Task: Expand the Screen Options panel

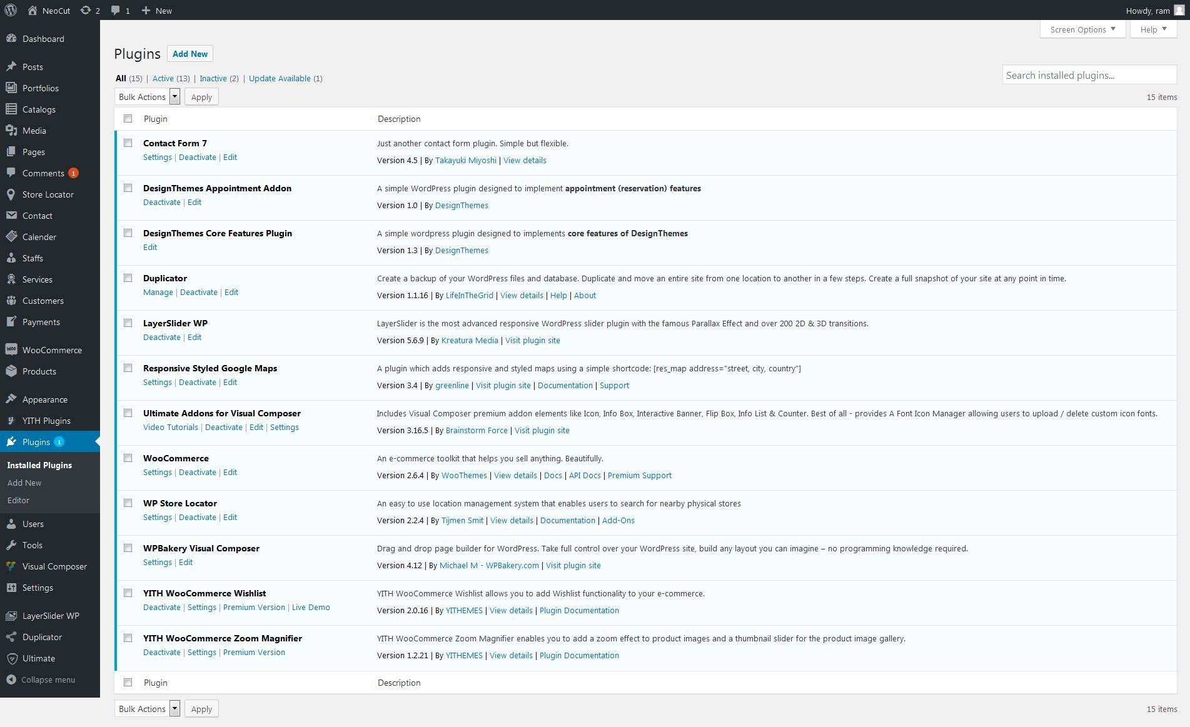Action: coord(1082,29)
